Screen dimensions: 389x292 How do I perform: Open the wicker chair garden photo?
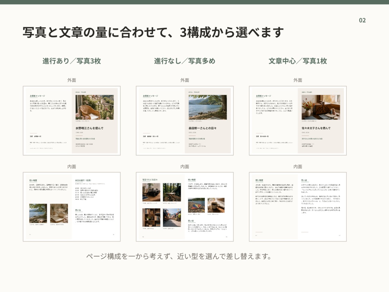coord(95,107)
